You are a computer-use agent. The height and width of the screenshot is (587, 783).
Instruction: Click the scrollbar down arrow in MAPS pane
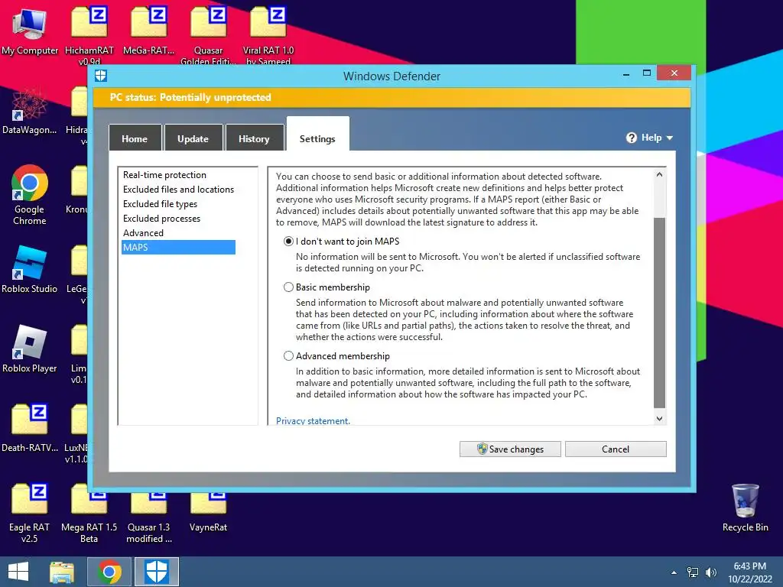coord(659,419)
